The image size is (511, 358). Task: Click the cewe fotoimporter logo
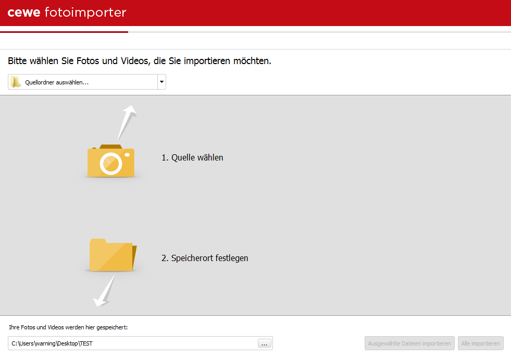click(67, 13)
